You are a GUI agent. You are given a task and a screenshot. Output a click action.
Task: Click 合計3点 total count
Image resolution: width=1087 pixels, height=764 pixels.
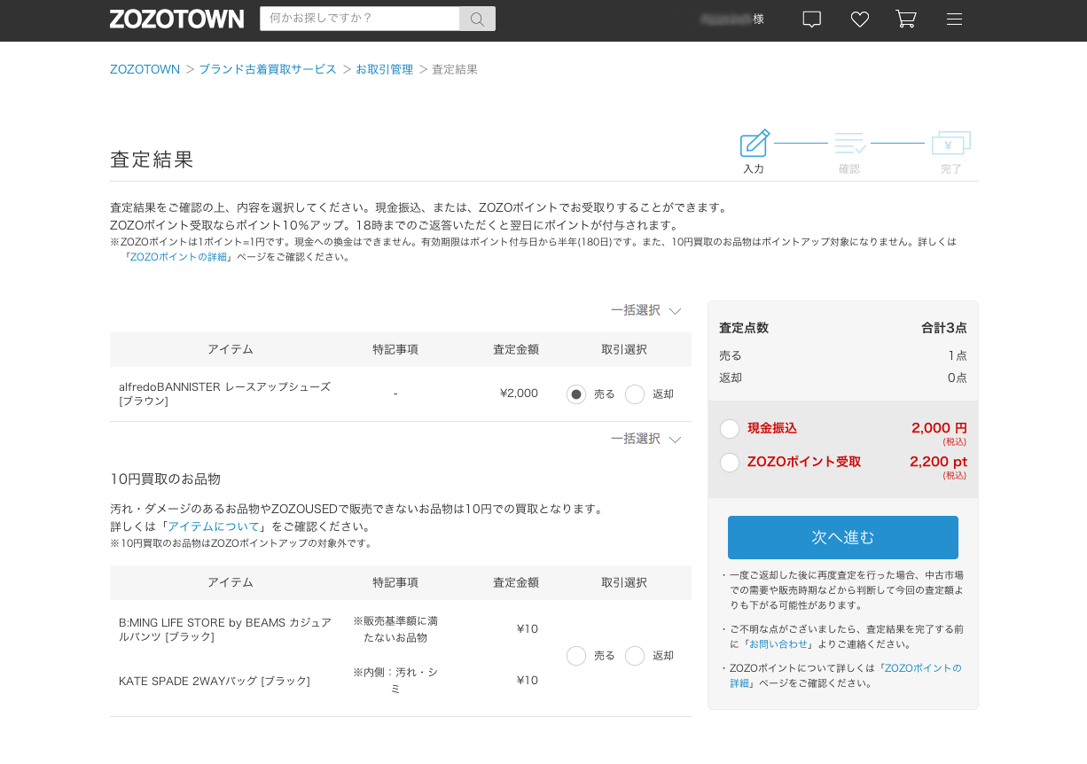944,328
